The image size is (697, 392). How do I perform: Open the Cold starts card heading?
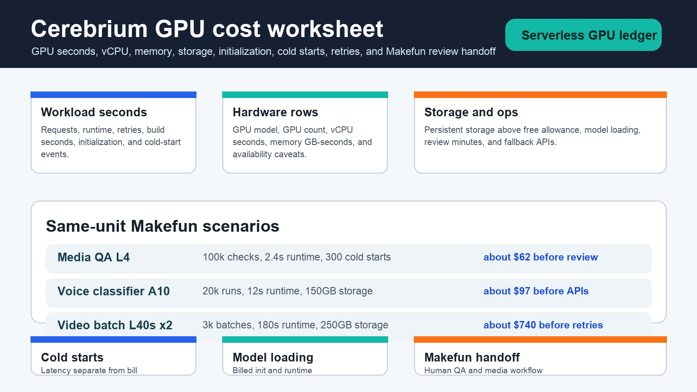72,358
